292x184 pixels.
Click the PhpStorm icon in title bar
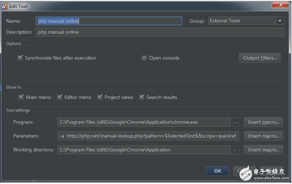coord(5,6)
